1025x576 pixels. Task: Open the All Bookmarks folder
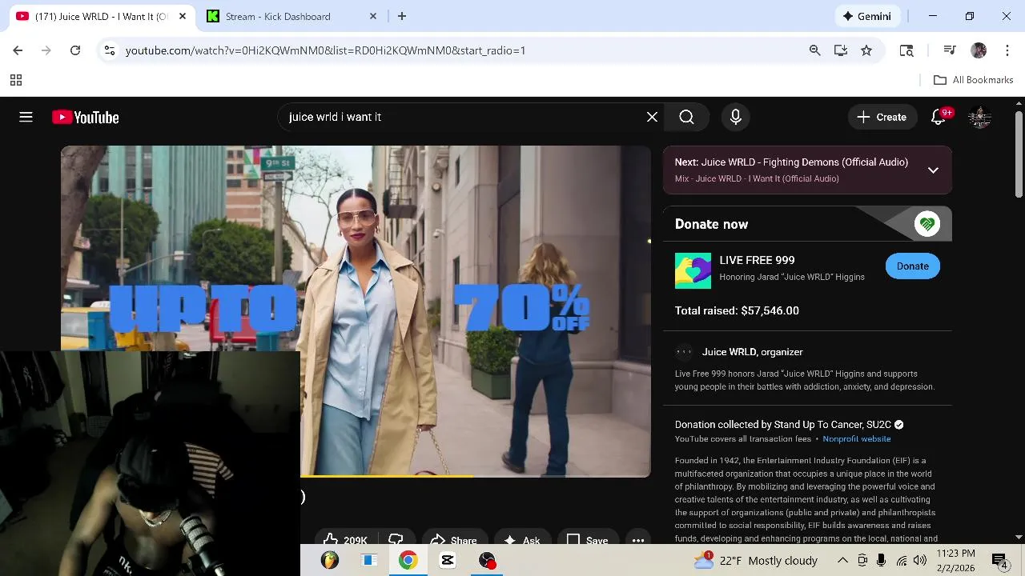[x=974, y=80]
